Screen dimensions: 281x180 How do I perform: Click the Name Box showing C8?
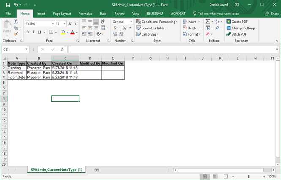pyautogui.click(x=13, y=49)
